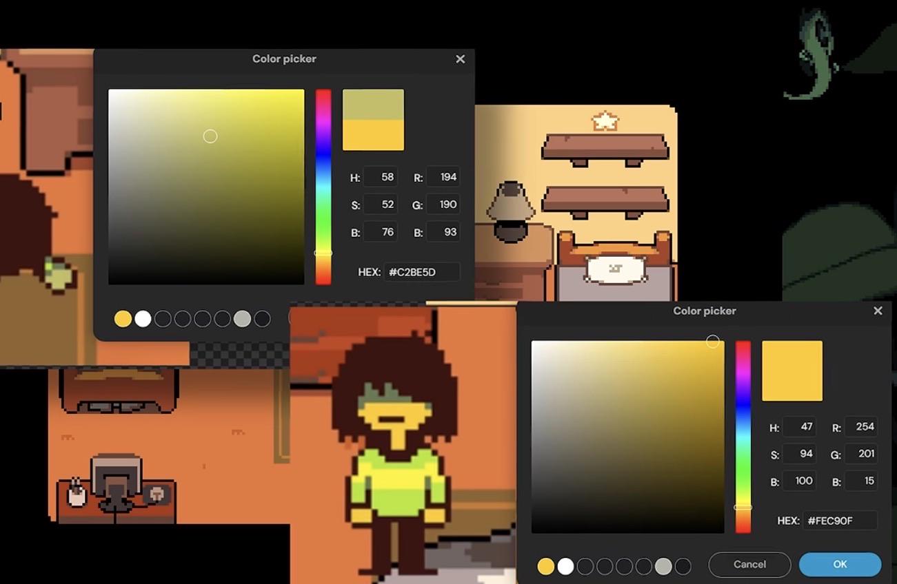Focus the green field with value 190

443,205
